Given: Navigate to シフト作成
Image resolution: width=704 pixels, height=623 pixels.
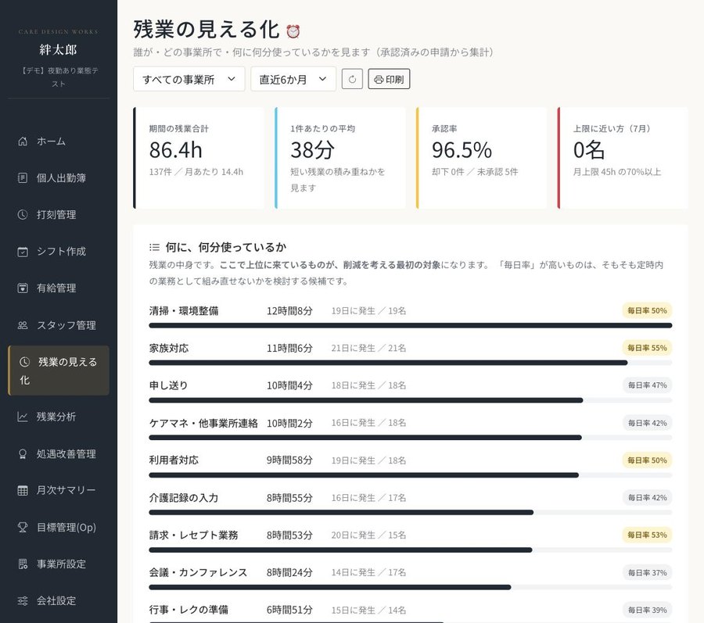Looking at the screenshot, I should 61,252.
